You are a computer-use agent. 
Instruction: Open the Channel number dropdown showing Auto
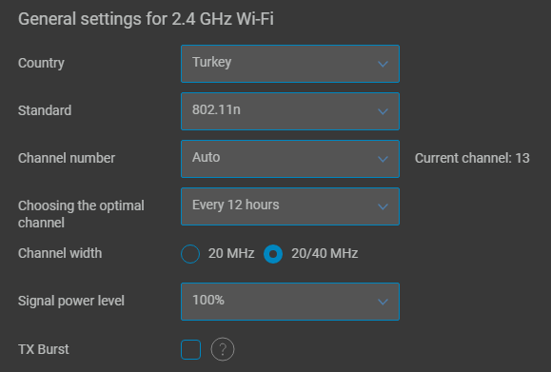tap(290, 159)
